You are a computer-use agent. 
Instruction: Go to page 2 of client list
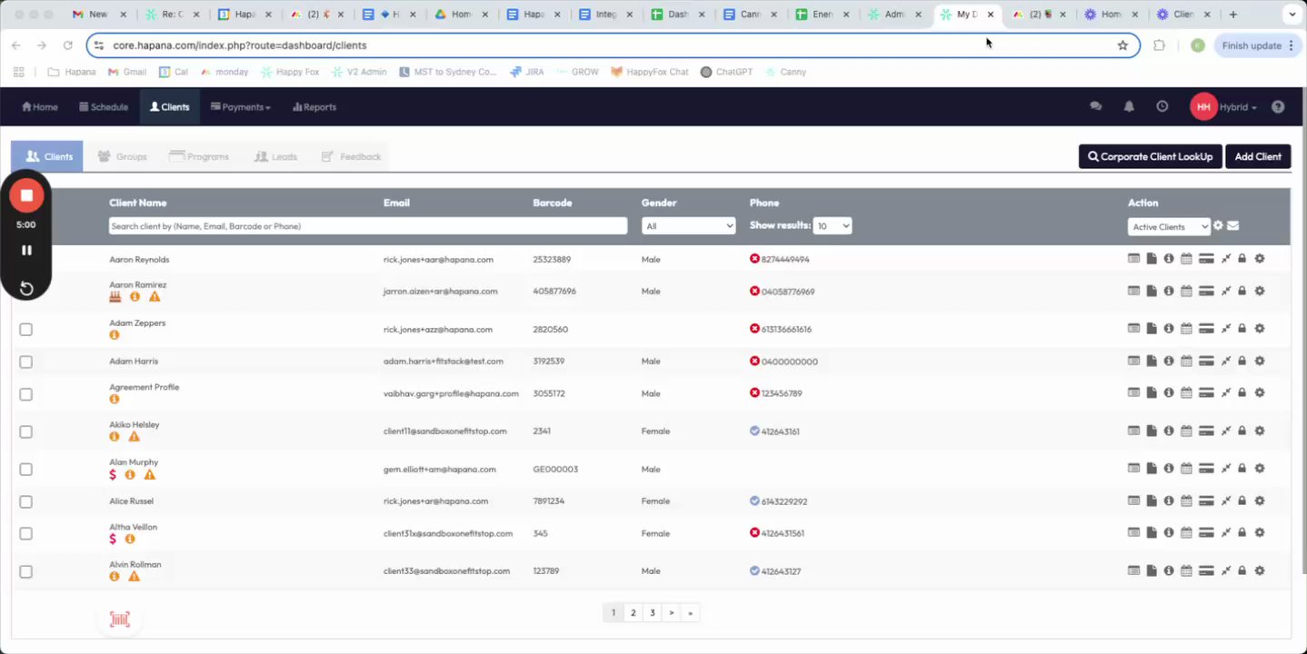click(x=633, y=613)
